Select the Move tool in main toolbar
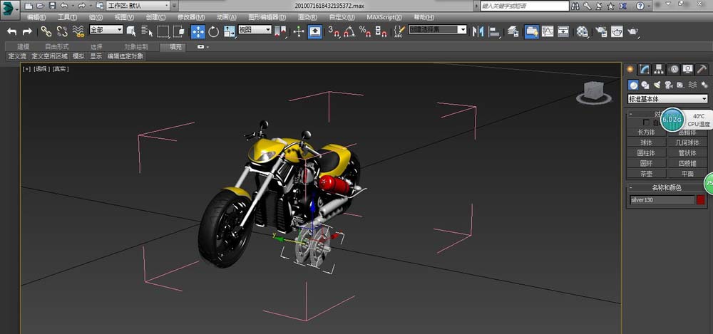Image resolution: width=713 pixels, height=334 pixels. [198, 31]
